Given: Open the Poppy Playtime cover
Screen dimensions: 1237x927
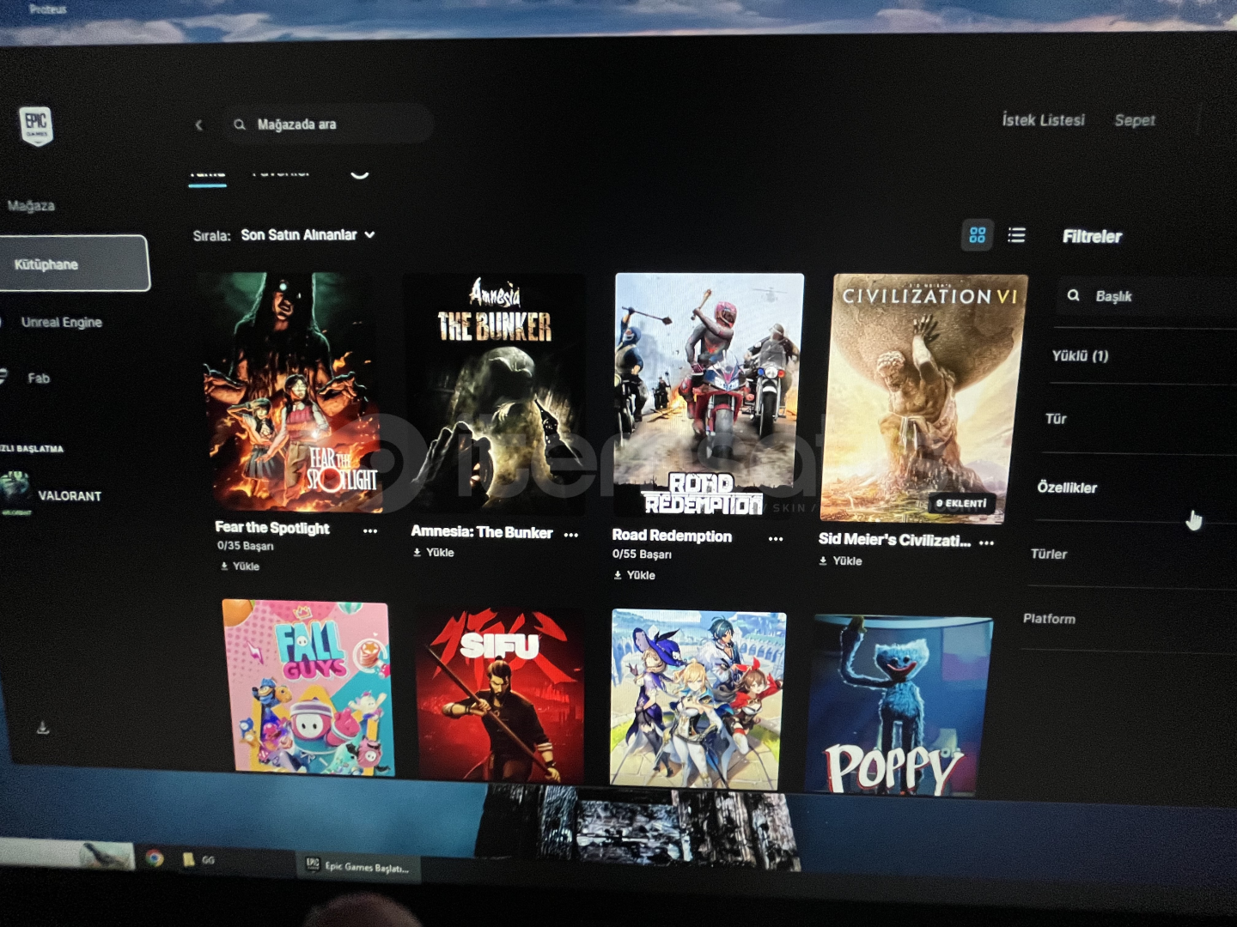Looking at the screenshot, I should [899, 705].
